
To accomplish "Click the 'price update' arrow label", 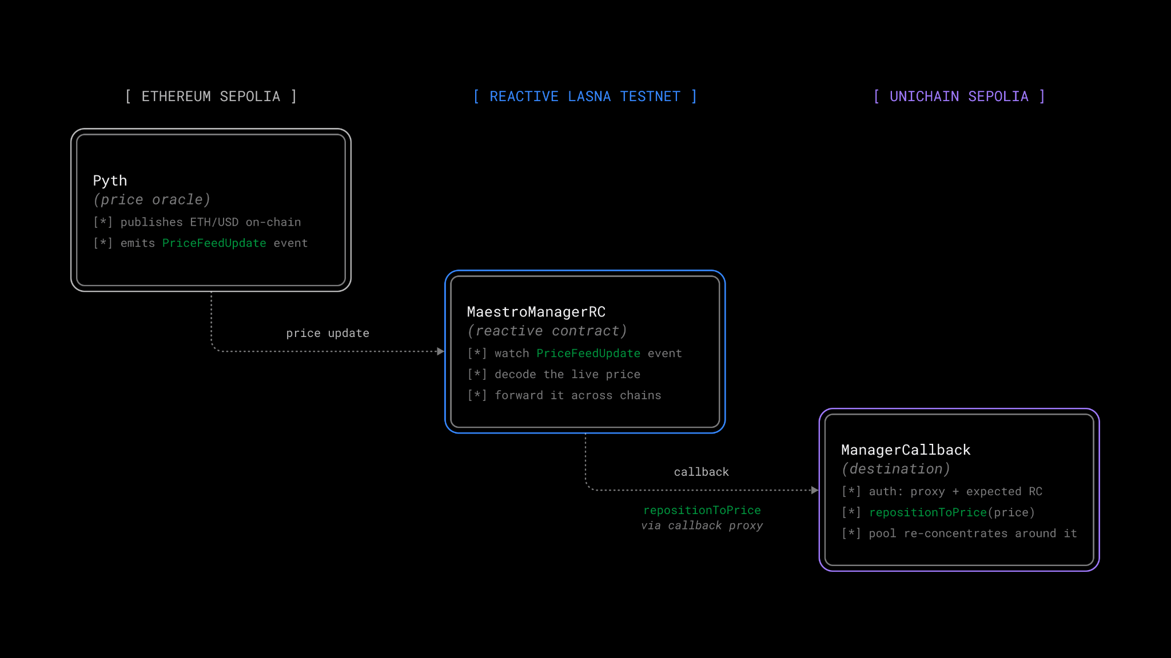I will point(328,333).
